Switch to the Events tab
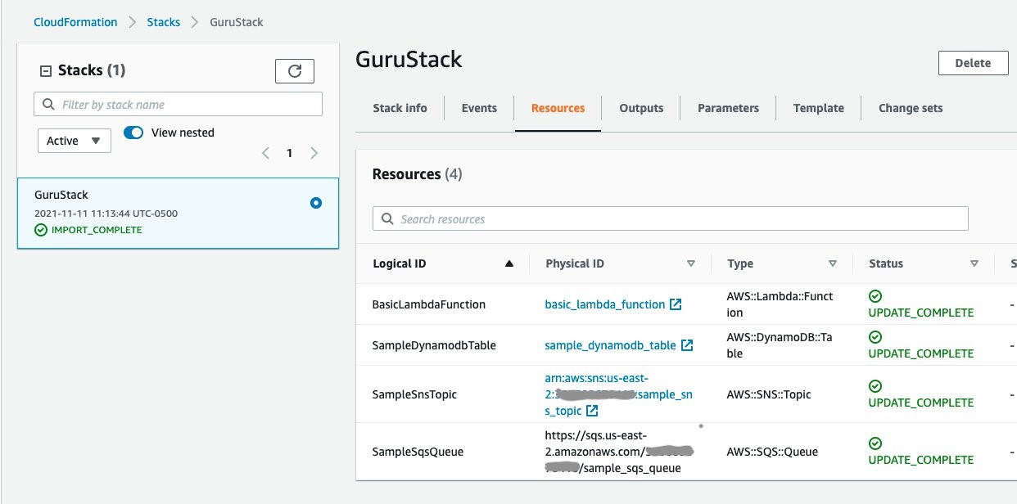 click(x=479, y=108)
